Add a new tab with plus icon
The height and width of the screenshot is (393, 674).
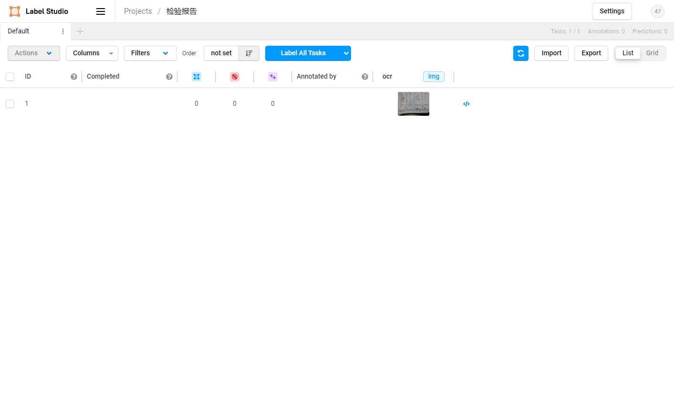[80, 31]
